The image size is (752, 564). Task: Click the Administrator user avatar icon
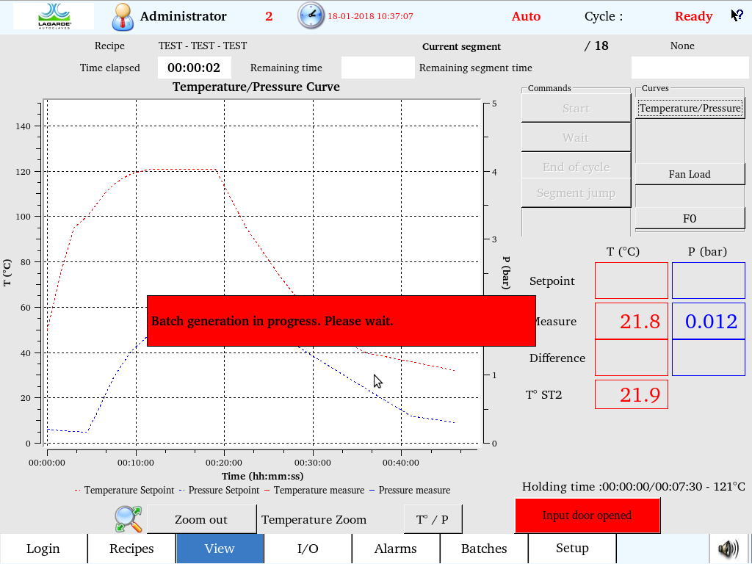pyautogui.click(x=123, y=16)
